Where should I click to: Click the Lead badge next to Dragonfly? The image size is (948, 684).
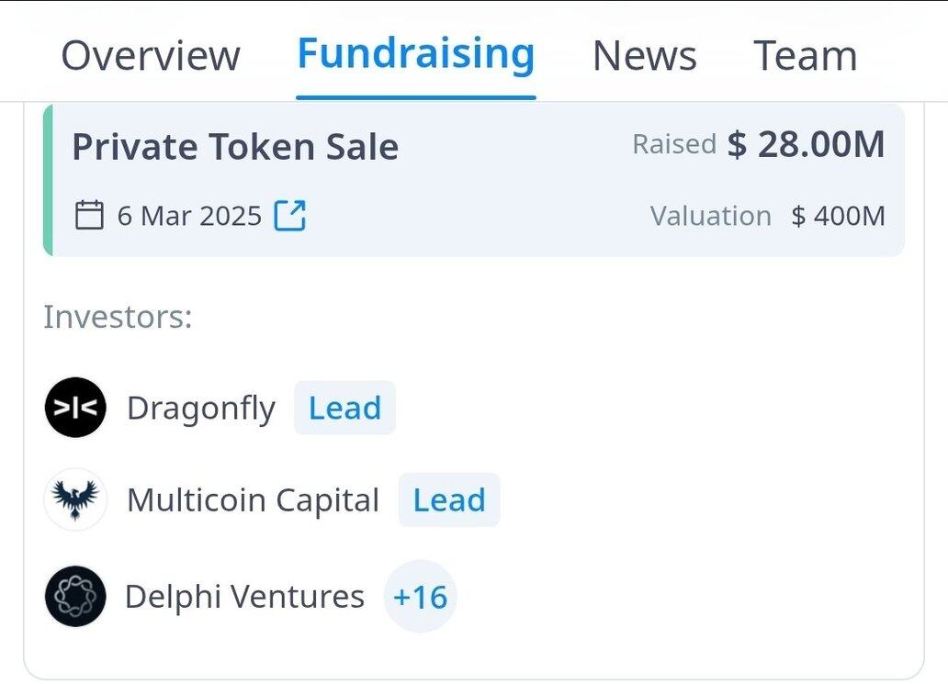(344, 409)
